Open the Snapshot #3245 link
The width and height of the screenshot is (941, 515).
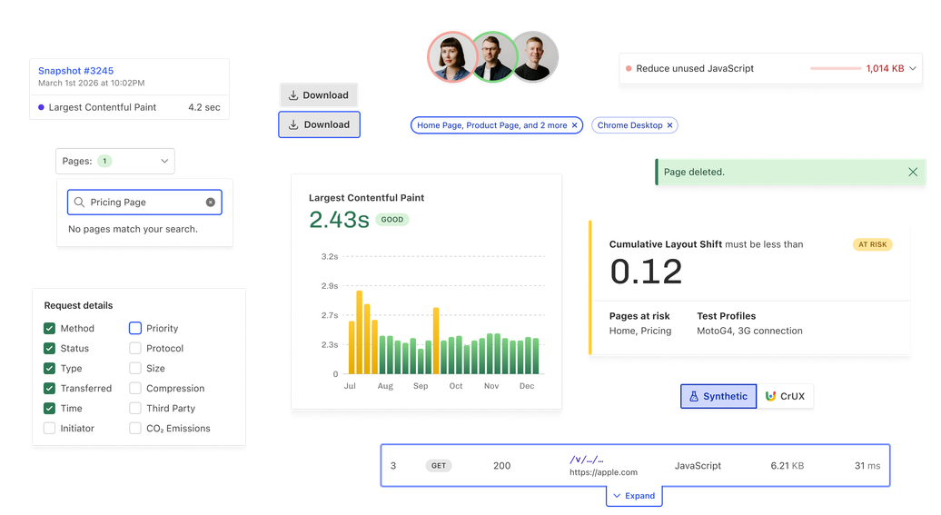(x=75, y=71)
